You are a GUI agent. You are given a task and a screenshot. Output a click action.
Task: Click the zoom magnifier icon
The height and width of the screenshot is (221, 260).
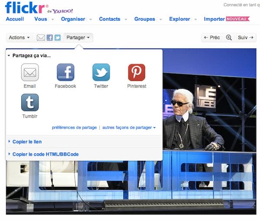coord(229,38)
